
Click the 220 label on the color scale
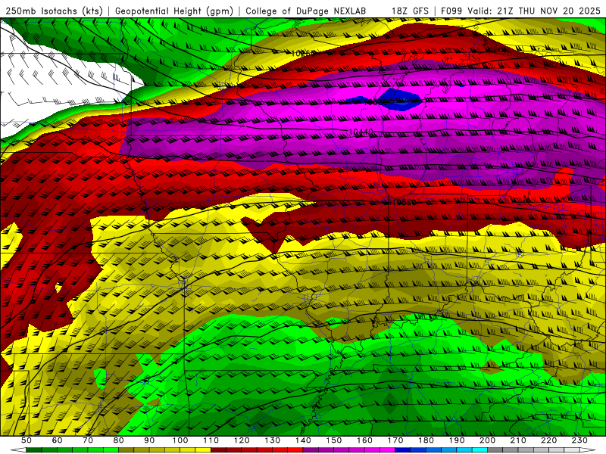[548, 440]
